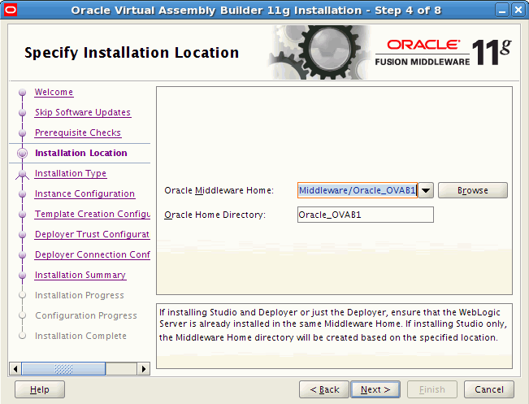The image size is (529, 404).
Task: Click the Deployer Connection step bullet
Action: click(x=22, y=254)
